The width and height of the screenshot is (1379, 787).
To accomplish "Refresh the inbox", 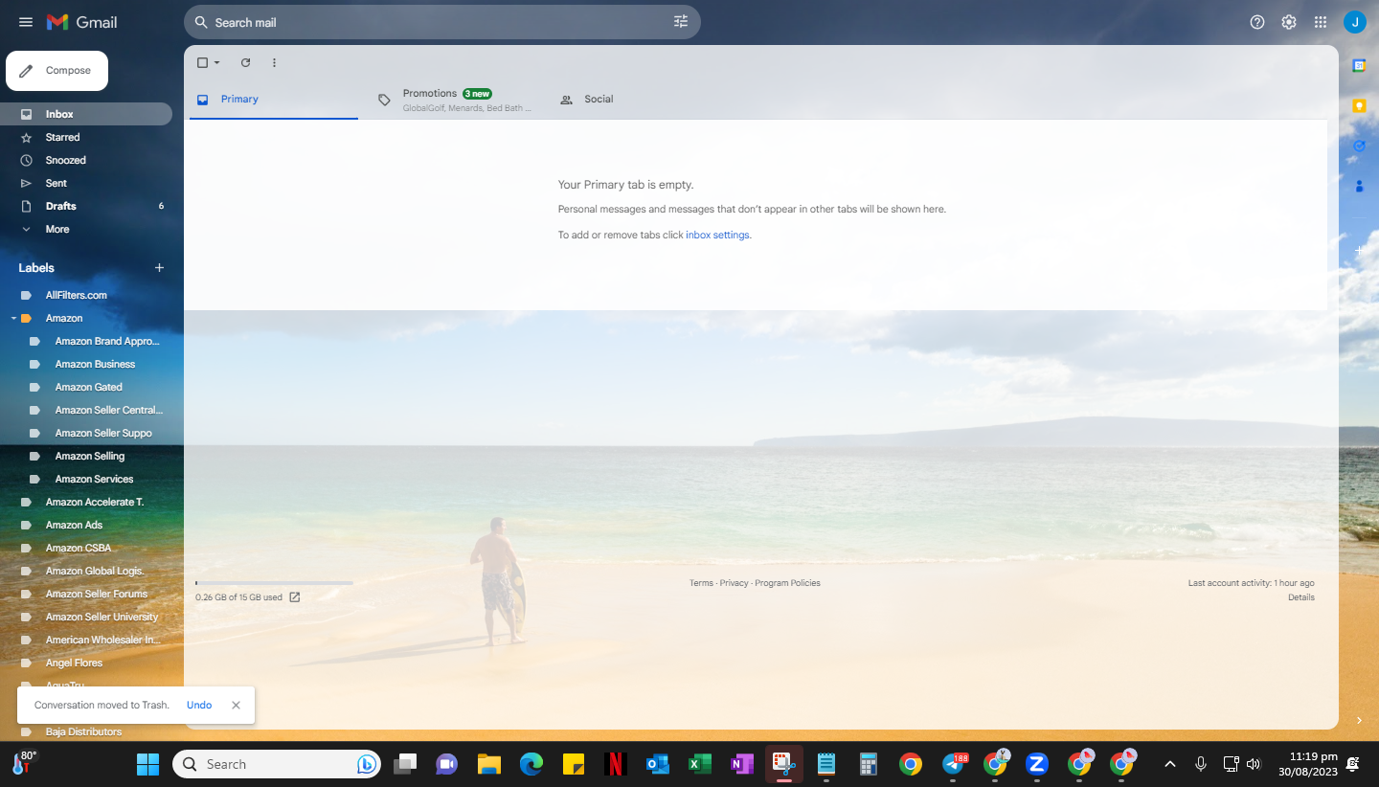I will 245,63.
